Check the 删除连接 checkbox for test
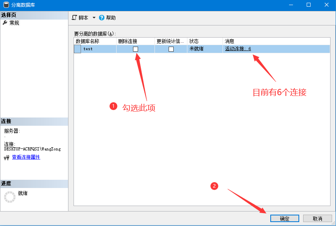Viewport: 336px width, 226px height. (135, 49)
